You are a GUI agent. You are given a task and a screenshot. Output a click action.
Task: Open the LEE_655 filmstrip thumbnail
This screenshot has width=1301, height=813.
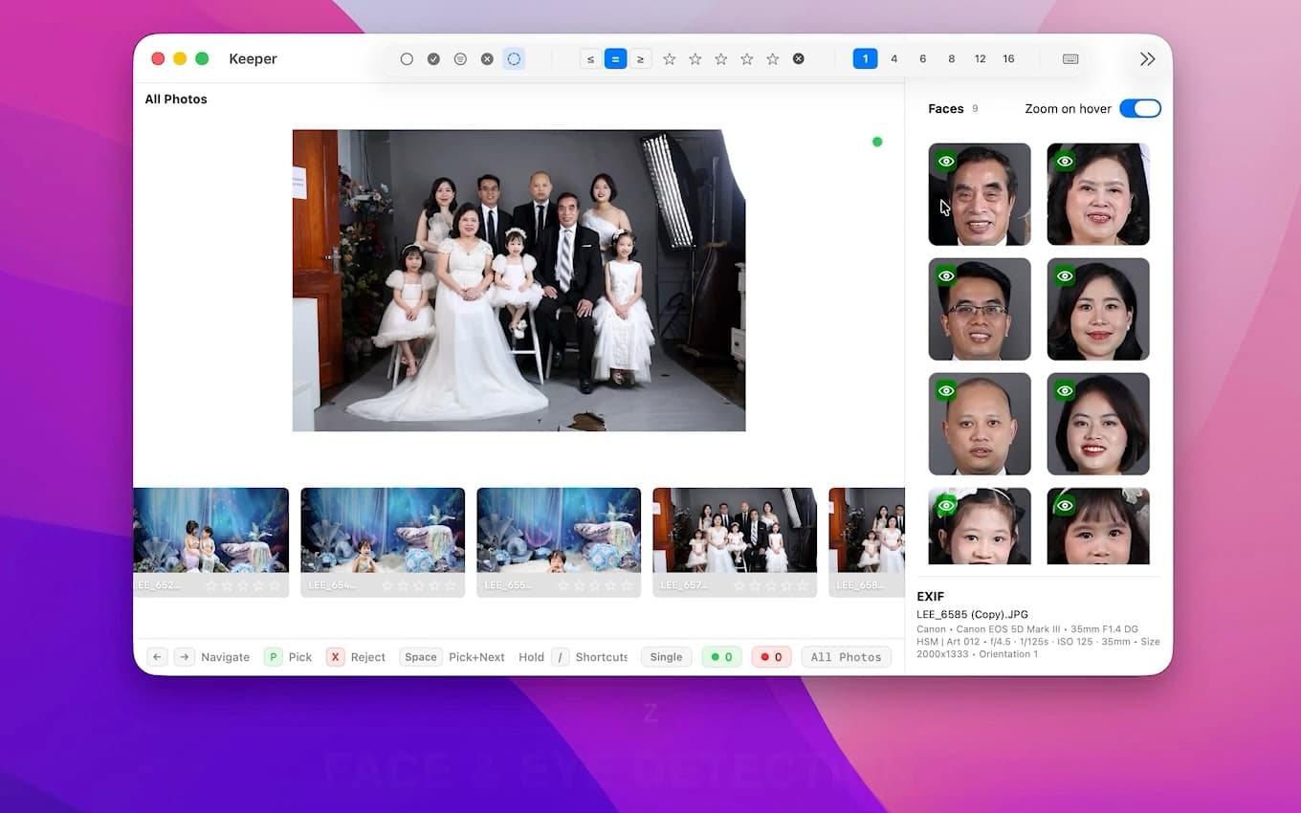click(x=559, y=542)
